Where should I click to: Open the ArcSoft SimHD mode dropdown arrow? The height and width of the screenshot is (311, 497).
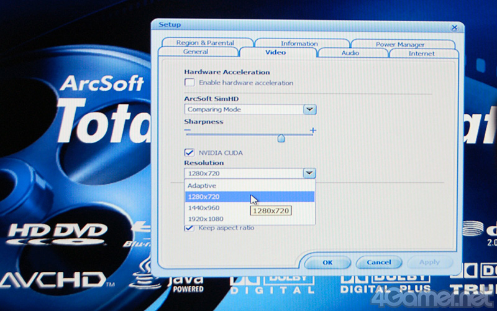(x=309, y=109)
